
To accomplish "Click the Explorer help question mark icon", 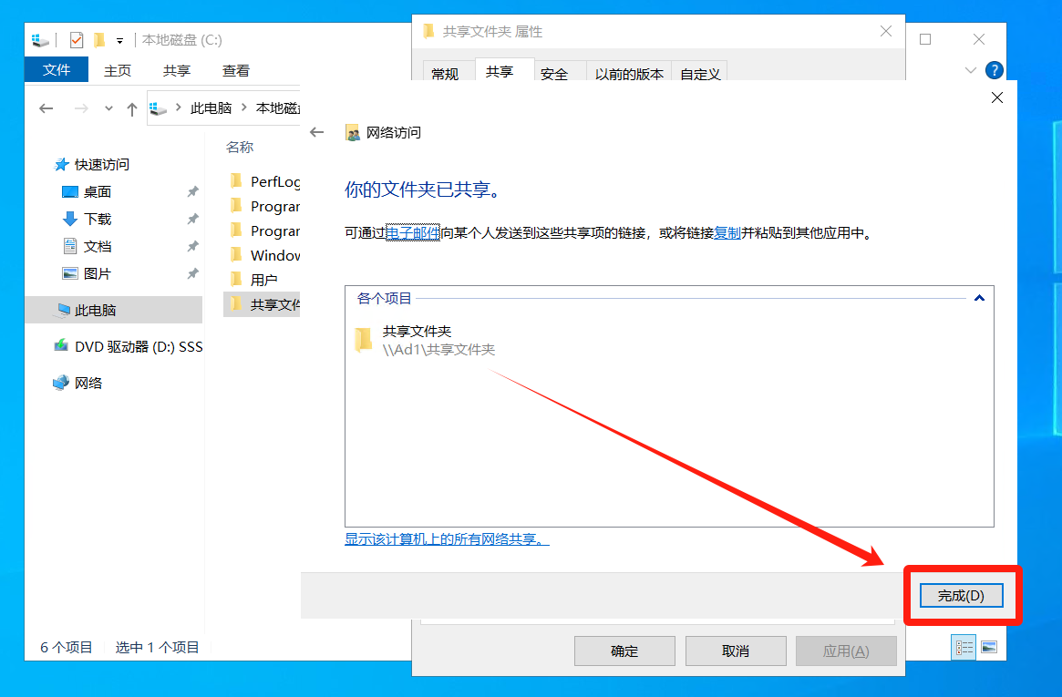I will tap(994, 70).
